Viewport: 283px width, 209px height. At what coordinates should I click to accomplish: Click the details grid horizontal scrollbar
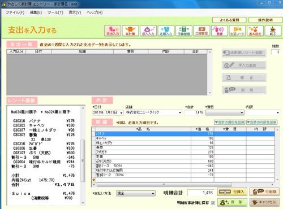[x=164, y=184]
